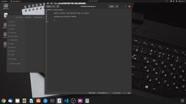The width and height of the screenshot is (186, 104).
Task: Click Activities in the top bar
Action: pos(4,1)
